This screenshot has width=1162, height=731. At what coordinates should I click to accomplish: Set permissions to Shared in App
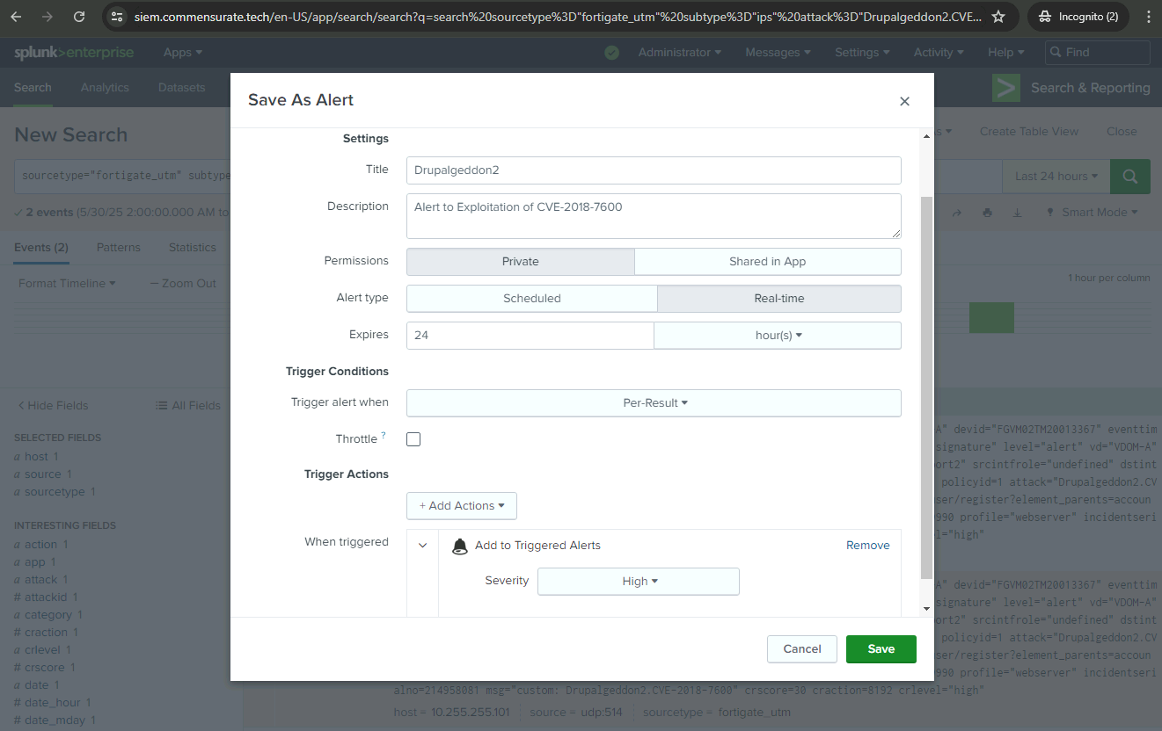tap(767, 262)
